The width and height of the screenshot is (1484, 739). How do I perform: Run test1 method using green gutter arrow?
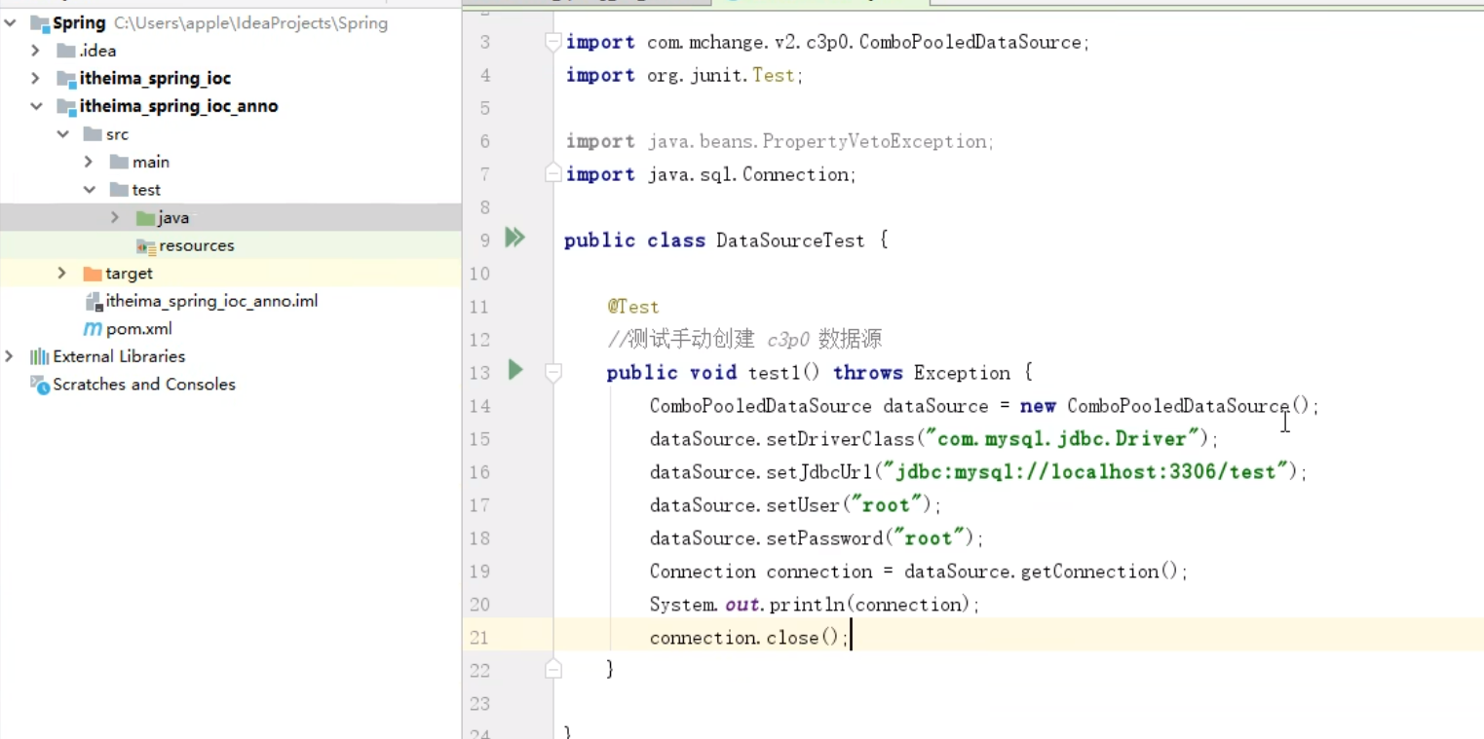[515, 371]
